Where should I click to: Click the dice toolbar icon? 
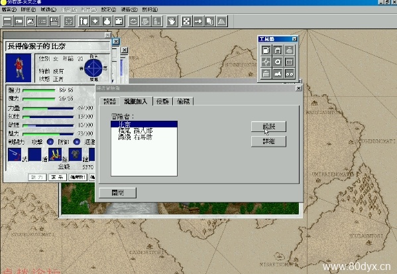pyautogui.click(x=187, y=21)
